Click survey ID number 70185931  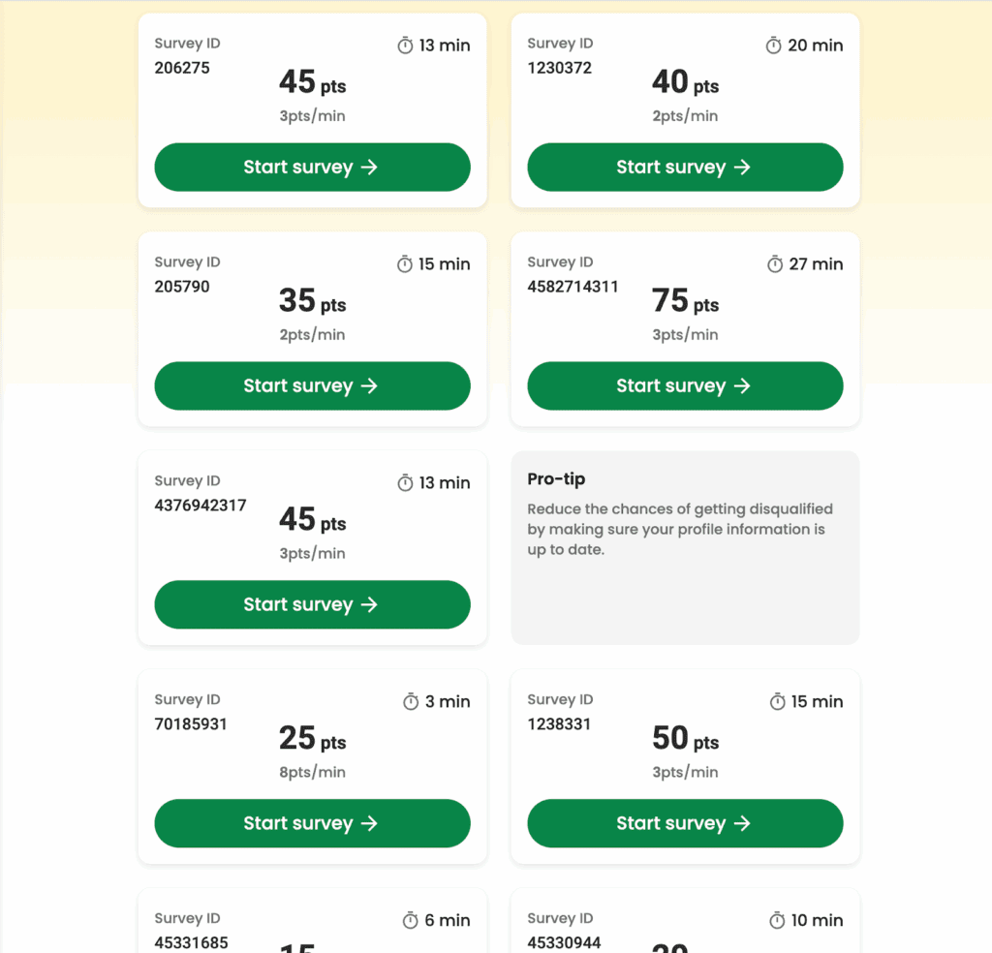[x=191, y=724]
